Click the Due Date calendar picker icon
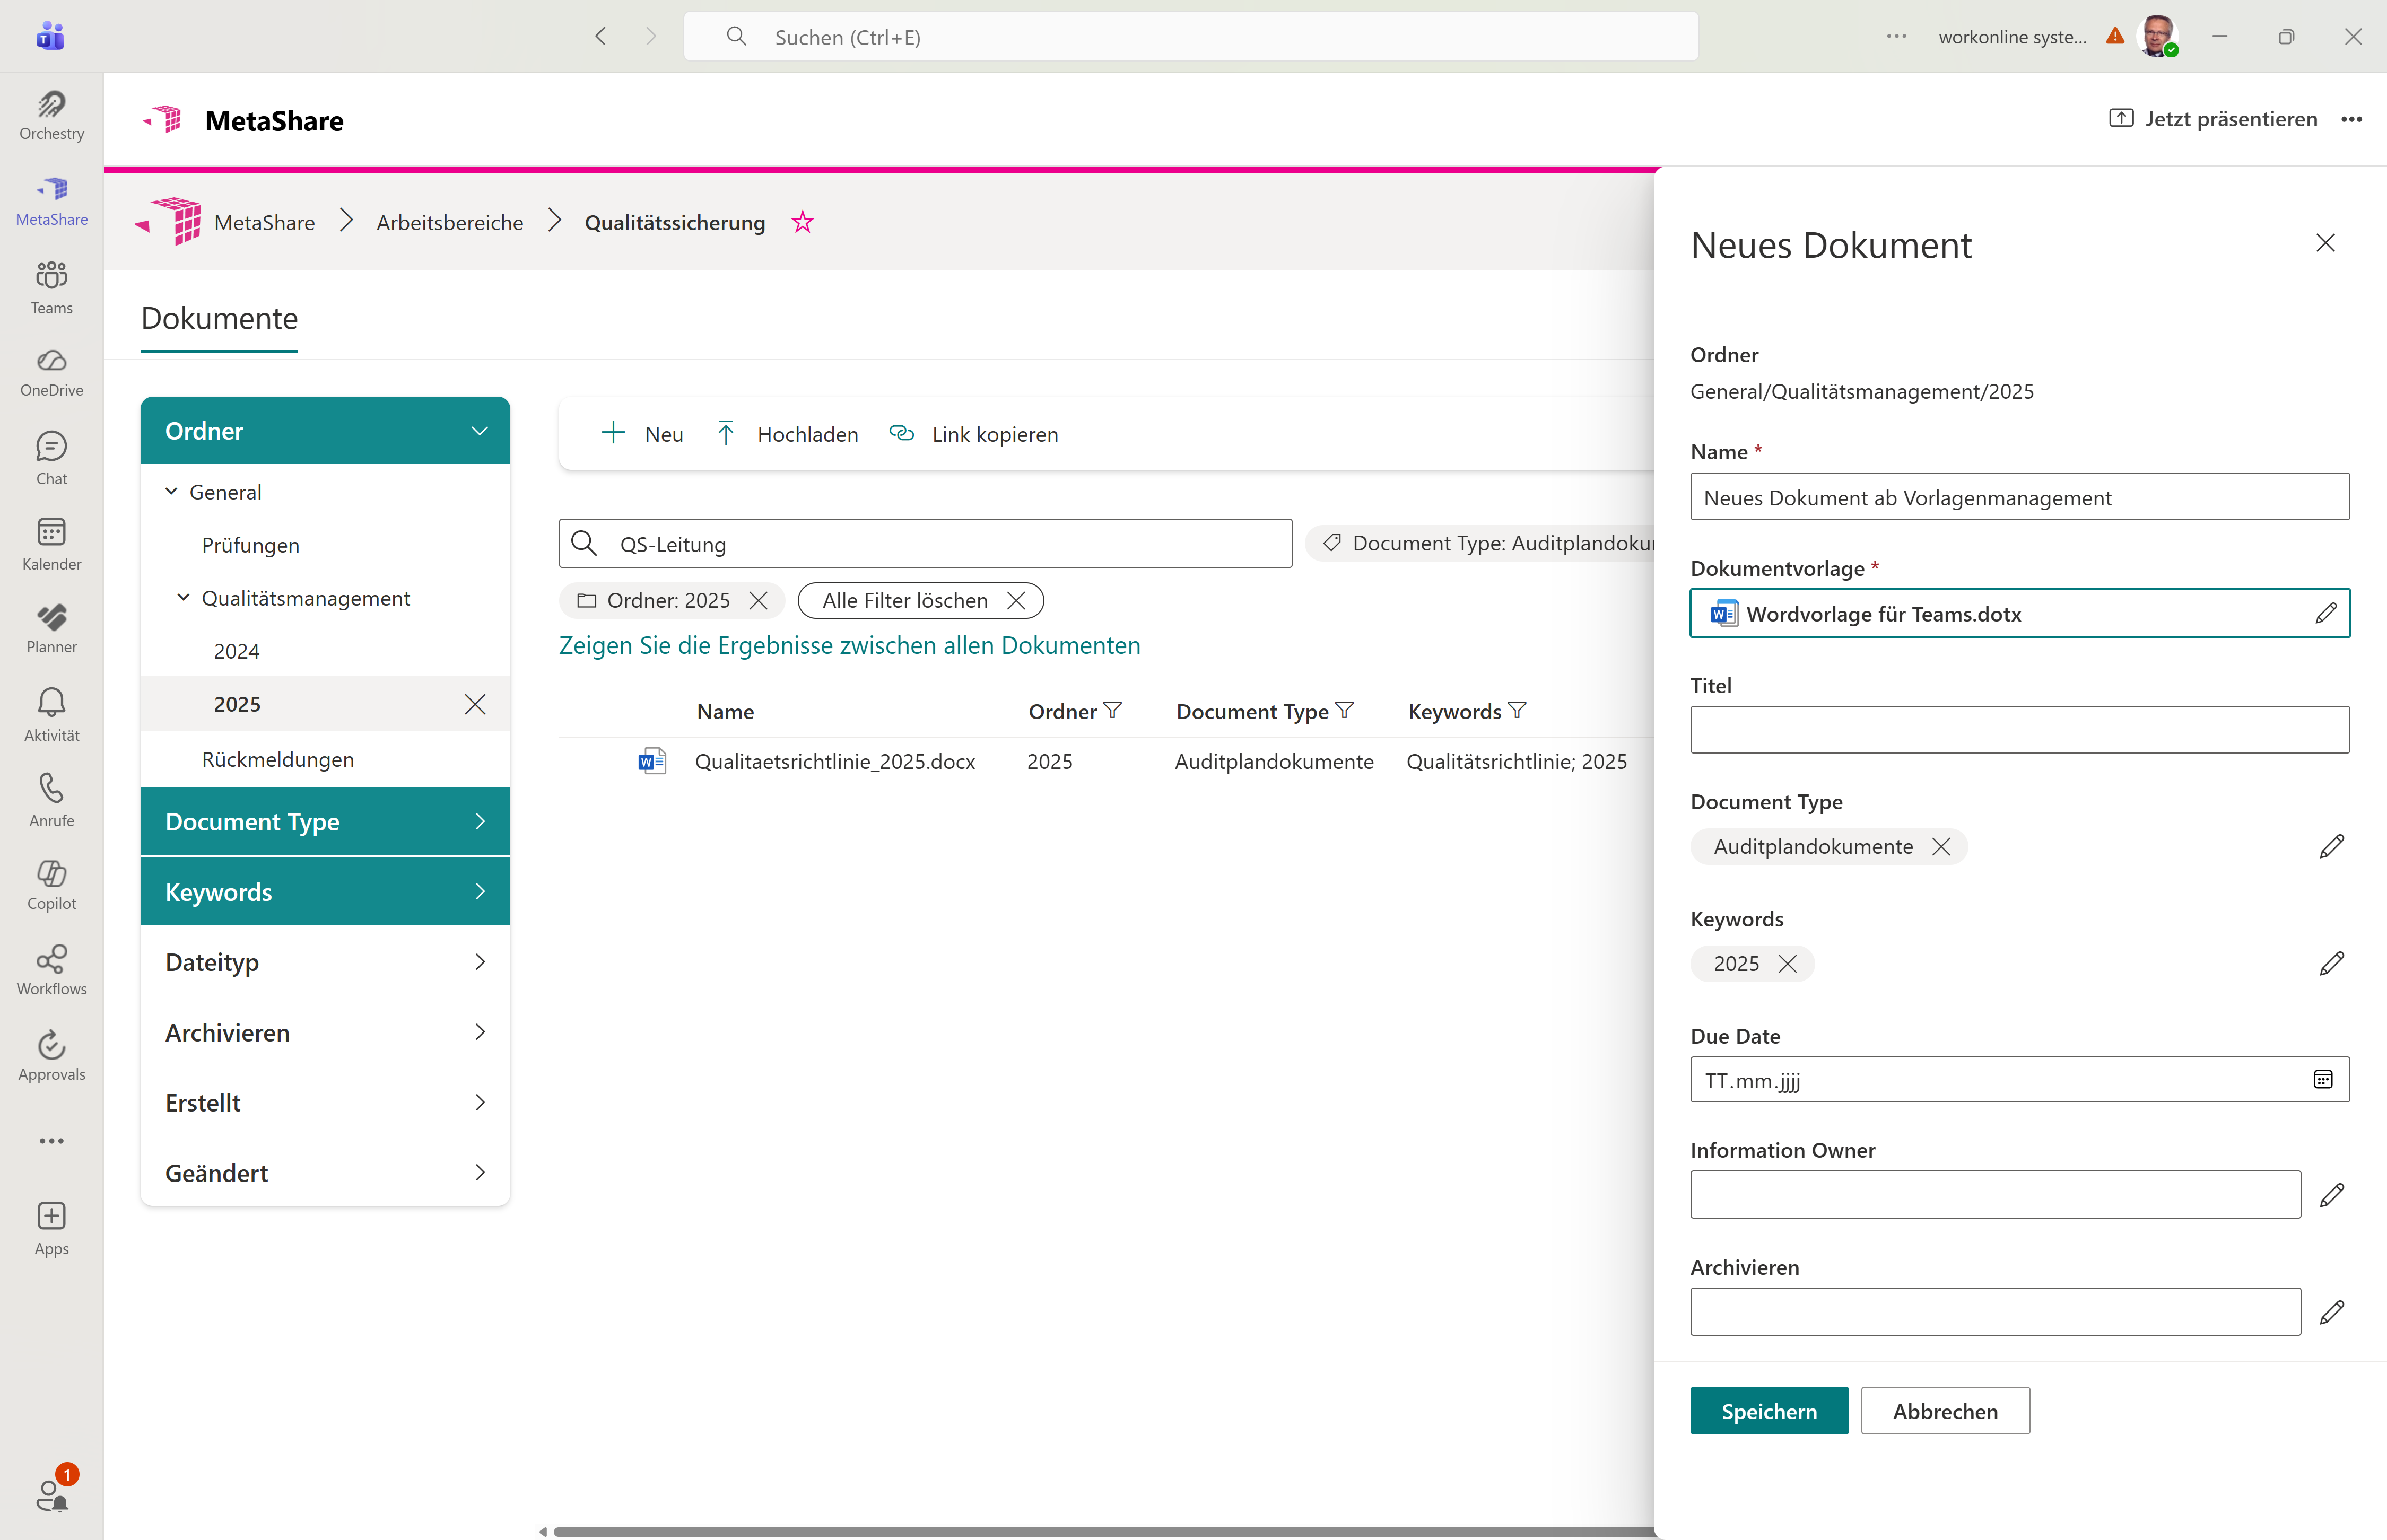Screen dimensions: 2387x1540 2323,1080
